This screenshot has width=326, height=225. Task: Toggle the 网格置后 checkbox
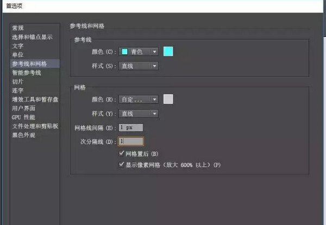121,153
